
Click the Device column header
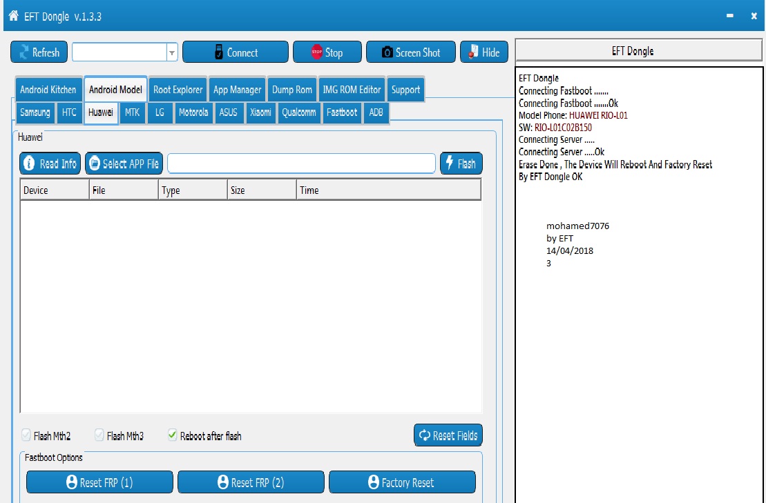pos(55,190)
